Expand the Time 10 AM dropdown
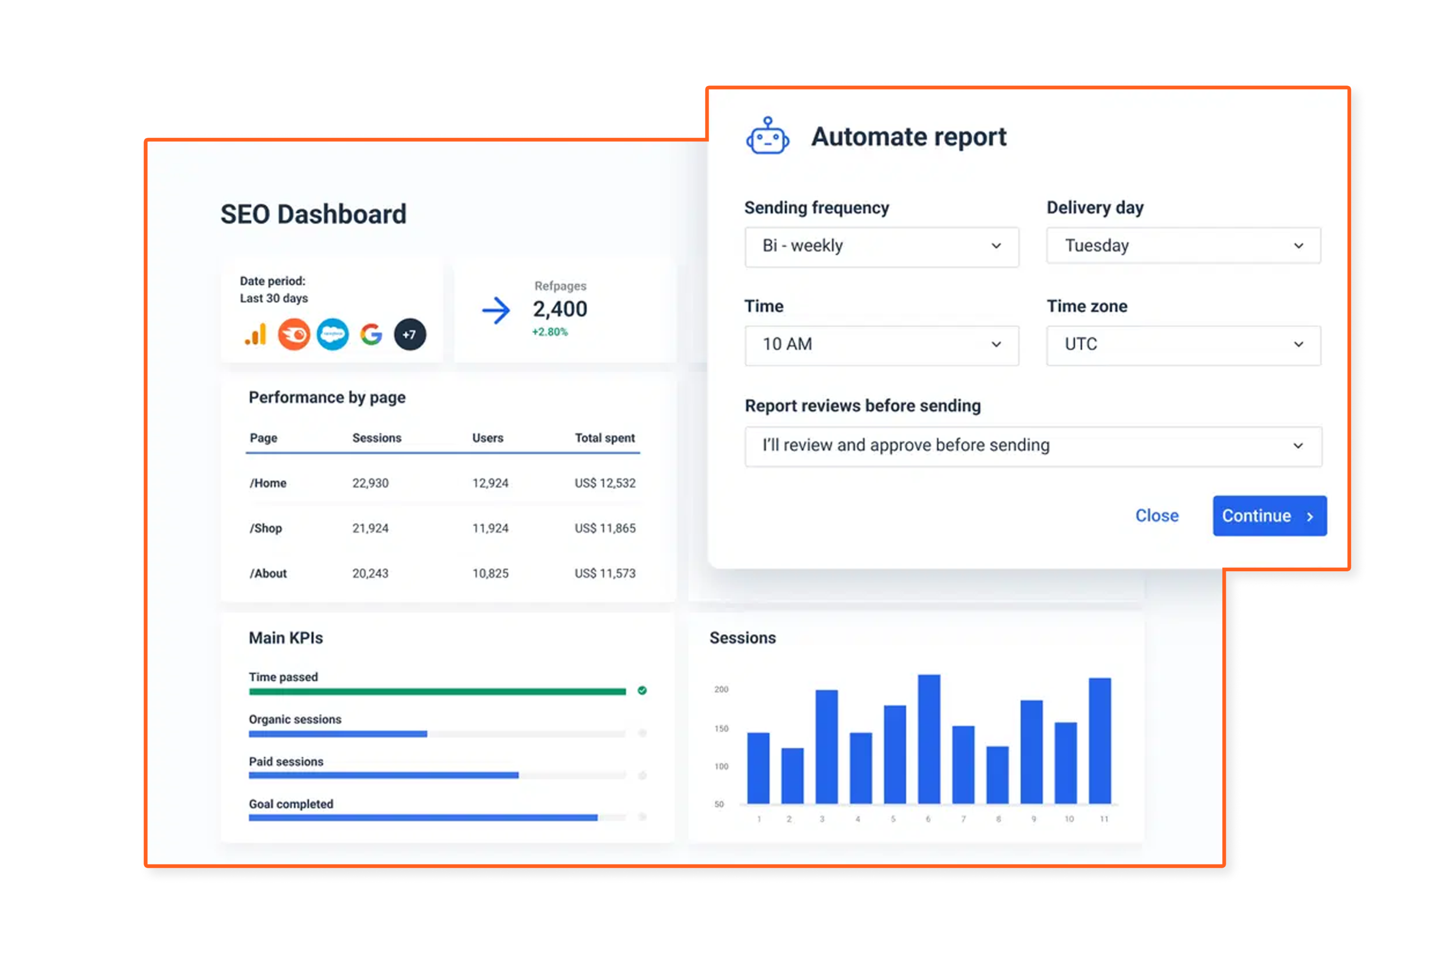The height and width of the screenshot is (965, 1447). pyautogui.click(x=881, y=345)
